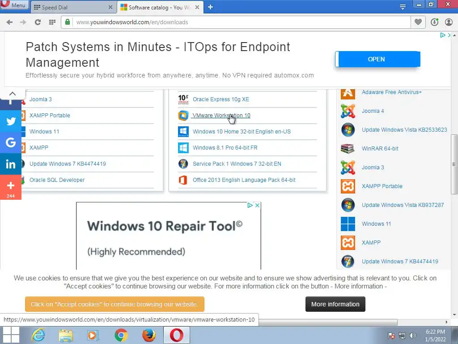Click the green security padlock icon
458x344 pixels.
click(x=68, y=22)
